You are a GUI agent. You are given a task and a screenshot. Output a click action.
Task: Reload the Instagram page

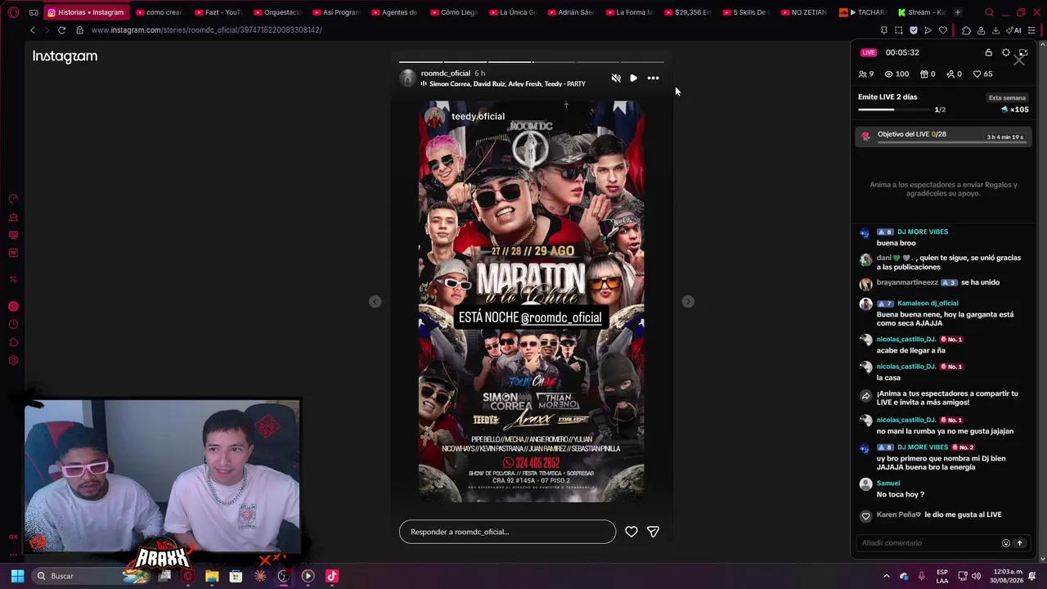pos(61,30)
